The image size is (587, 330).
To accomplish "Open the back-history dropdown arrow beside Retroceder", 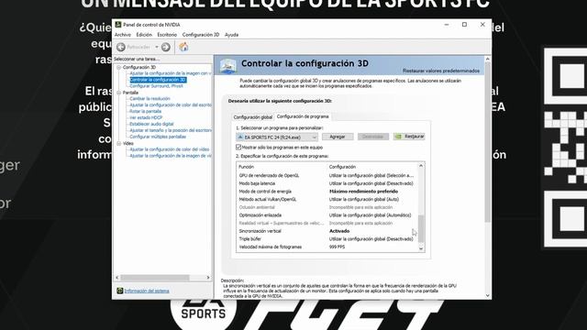I will [x=157, y=47].
